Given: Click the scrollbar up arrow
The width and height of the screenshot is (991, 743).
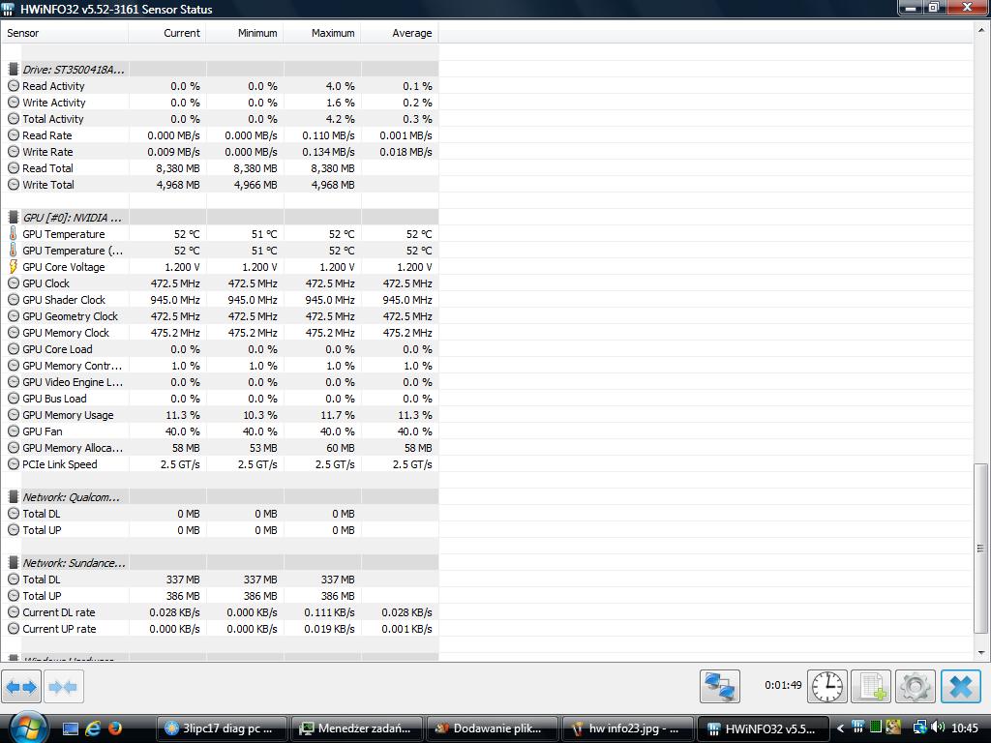Looking at the screenshot, I should [980, 28].
